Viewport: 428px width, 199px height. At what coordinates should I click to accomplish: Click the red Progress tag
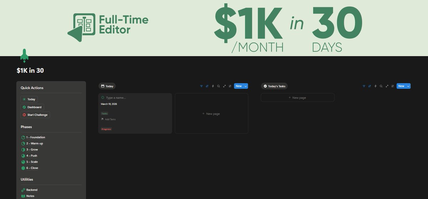coord(106,129)
